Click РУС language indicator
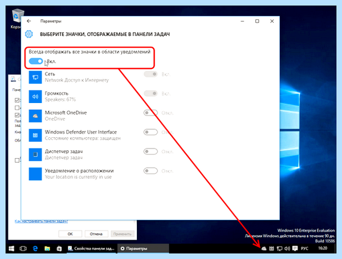Screen dimensions: 342x259 (304, 249)
